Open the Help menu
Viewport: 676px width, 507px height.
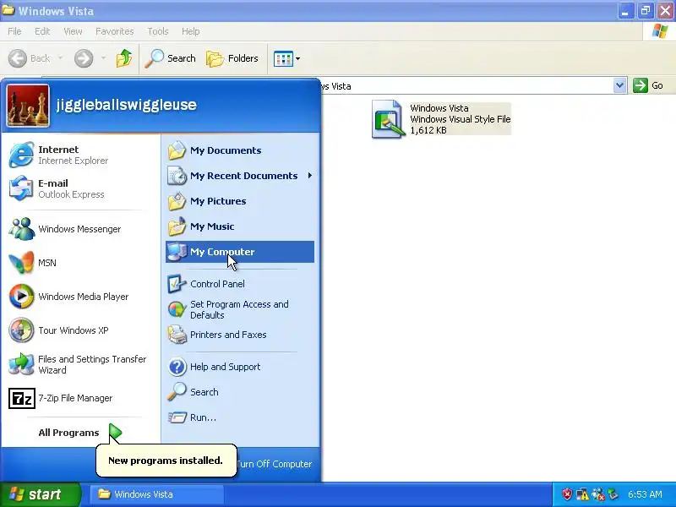click(191, 31)
